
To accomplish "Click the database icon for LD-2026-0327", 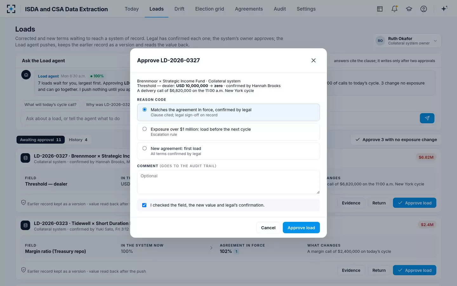I will point(25,158).
